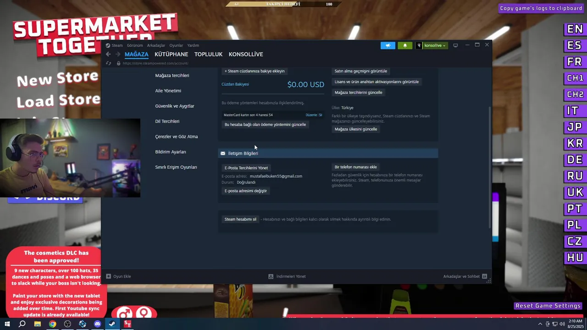
Task: Open the konsollive account dropdown
Action: pyautogui.click(x=432, y=45)
